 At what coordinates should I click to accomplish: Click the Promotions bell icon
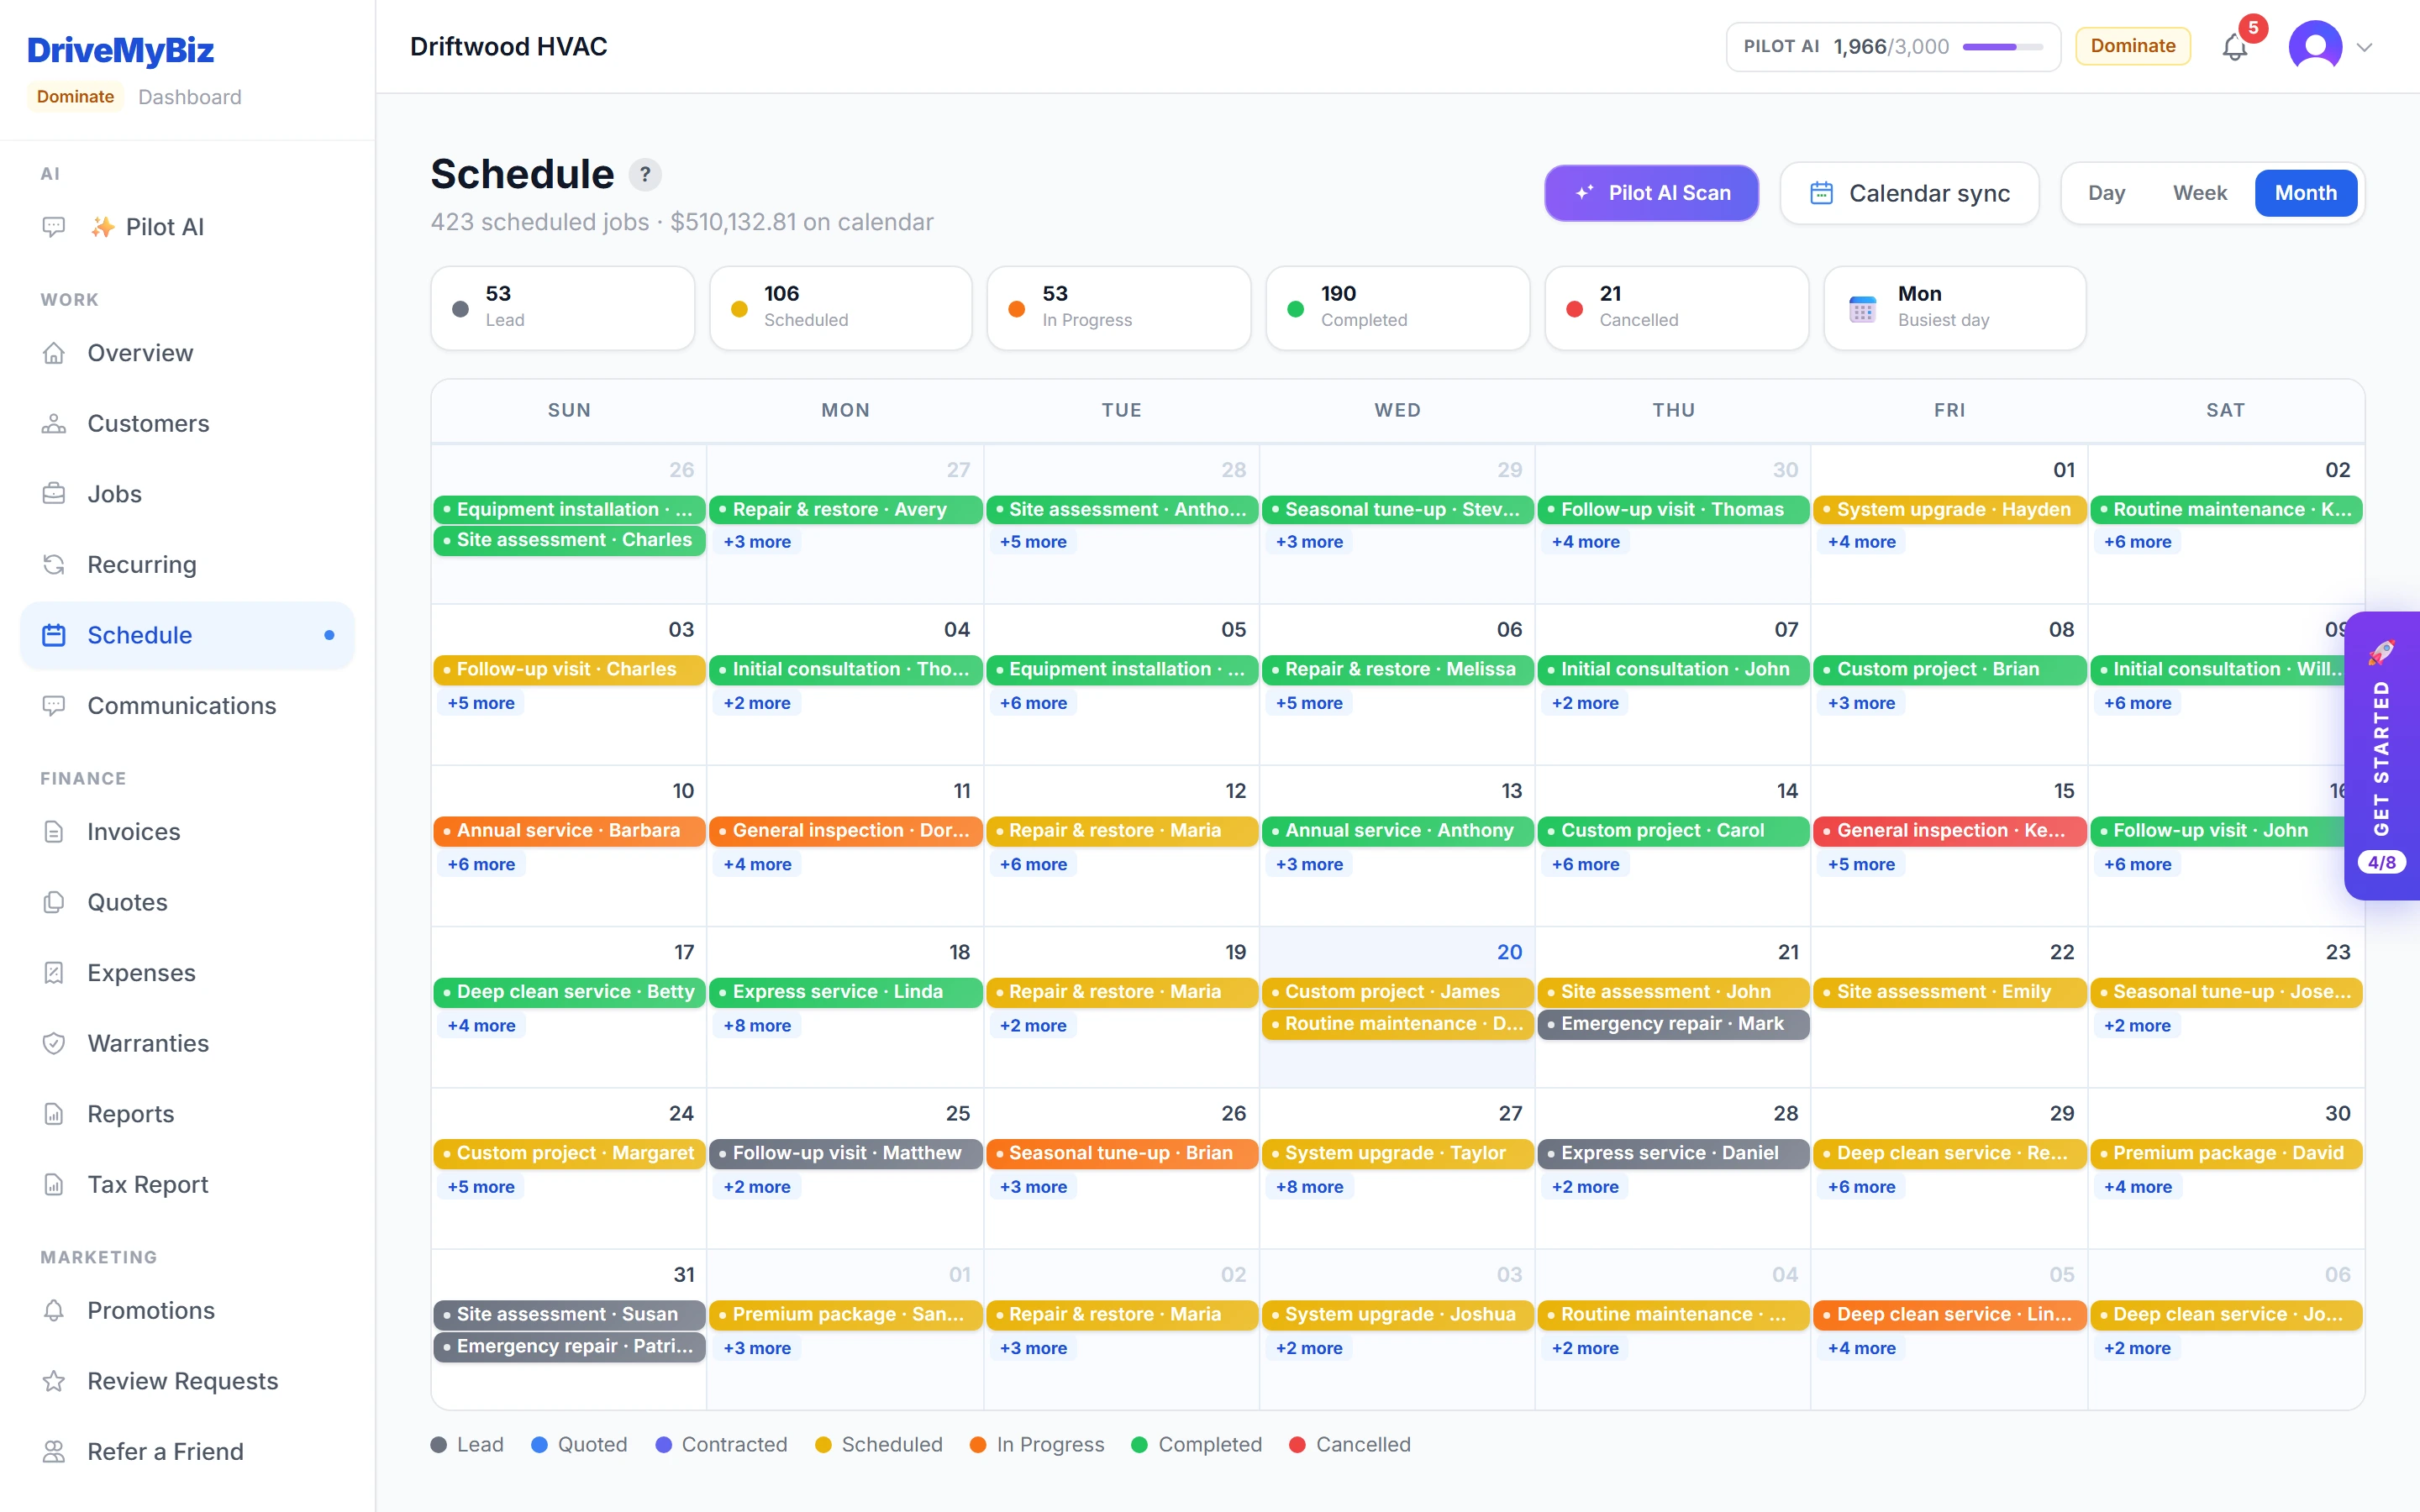click(54, 1311)
